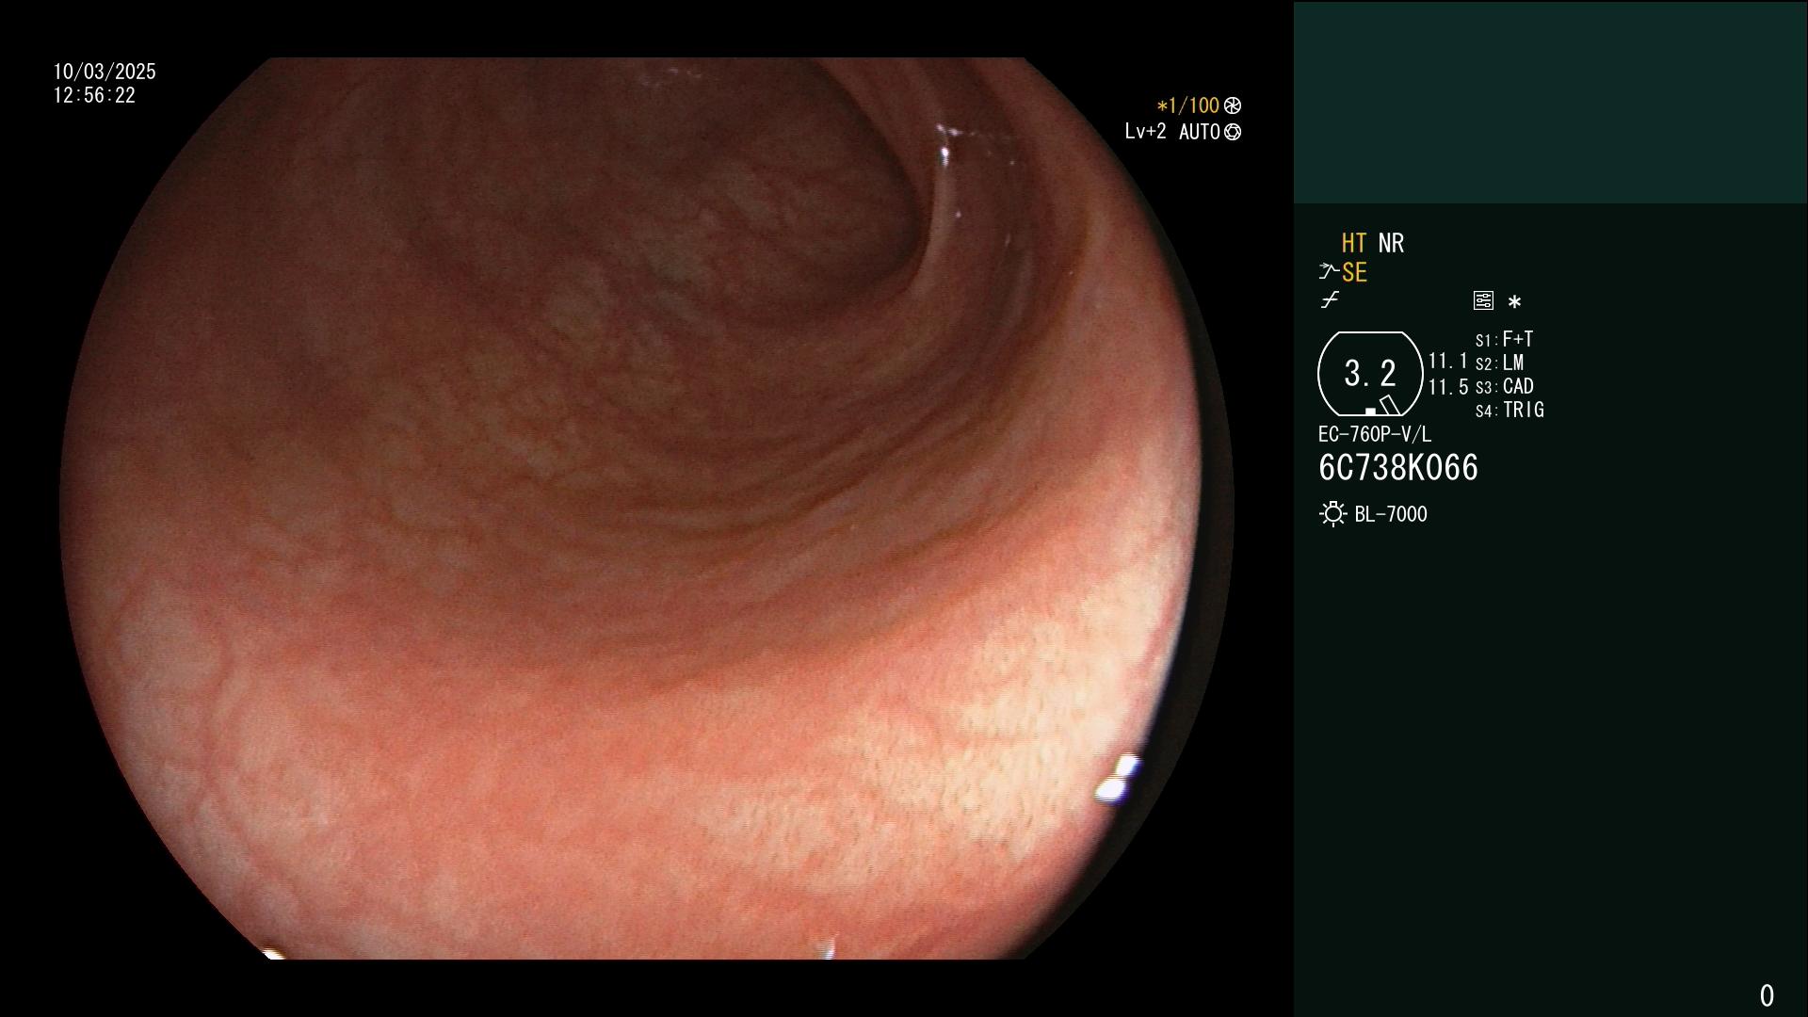1808x1017 pixels.
Task: Click the Lv+2 brightness level
Action: point(1145,132)
